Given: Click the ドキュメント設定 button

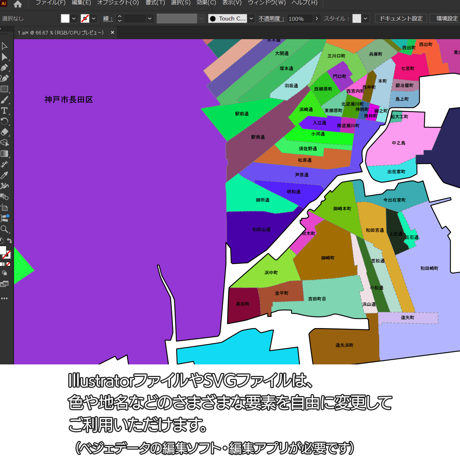Looking at the screenshot, I should [401, 19].
